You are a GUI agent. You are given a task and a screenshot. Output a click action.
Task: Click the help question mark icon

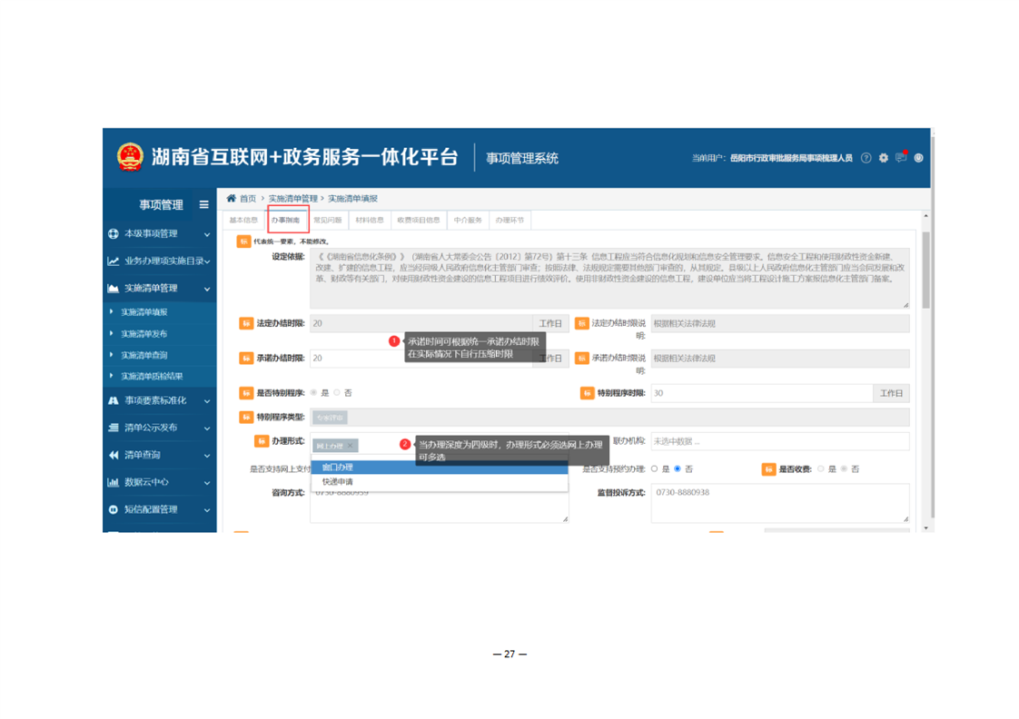pyautogui.click(x=866, y=158)
